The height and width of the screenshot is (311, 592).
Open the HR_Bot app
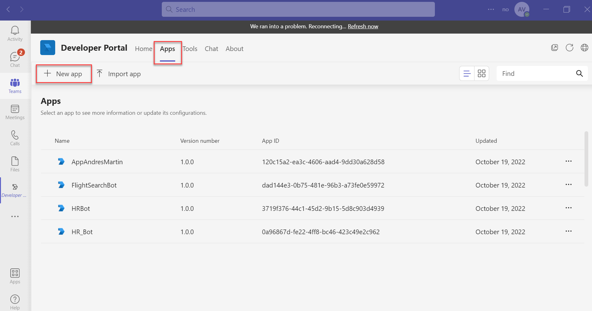82,232
